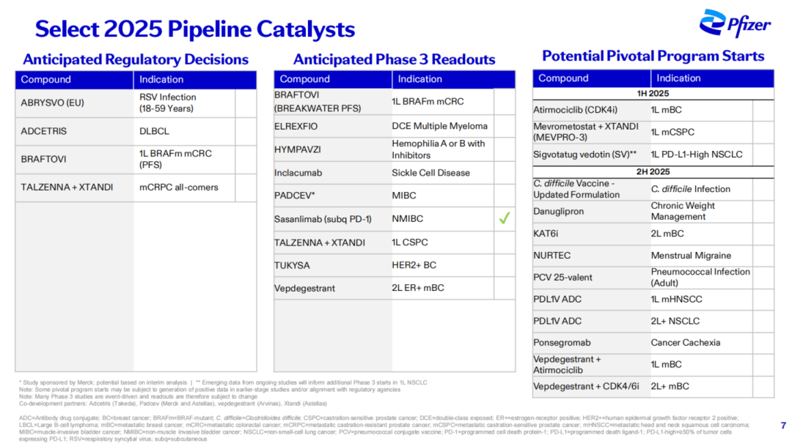Viewport: 792px width, 444px height.
Task: Click 'Pneumococcal Infection (Adult)' cell
Action: click(x=700, y=278)
